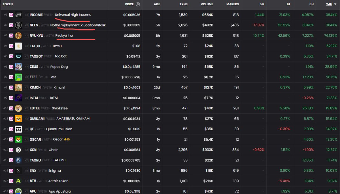Click the OSCAR token logo
The image size is (340, 194).
(18, 140)
